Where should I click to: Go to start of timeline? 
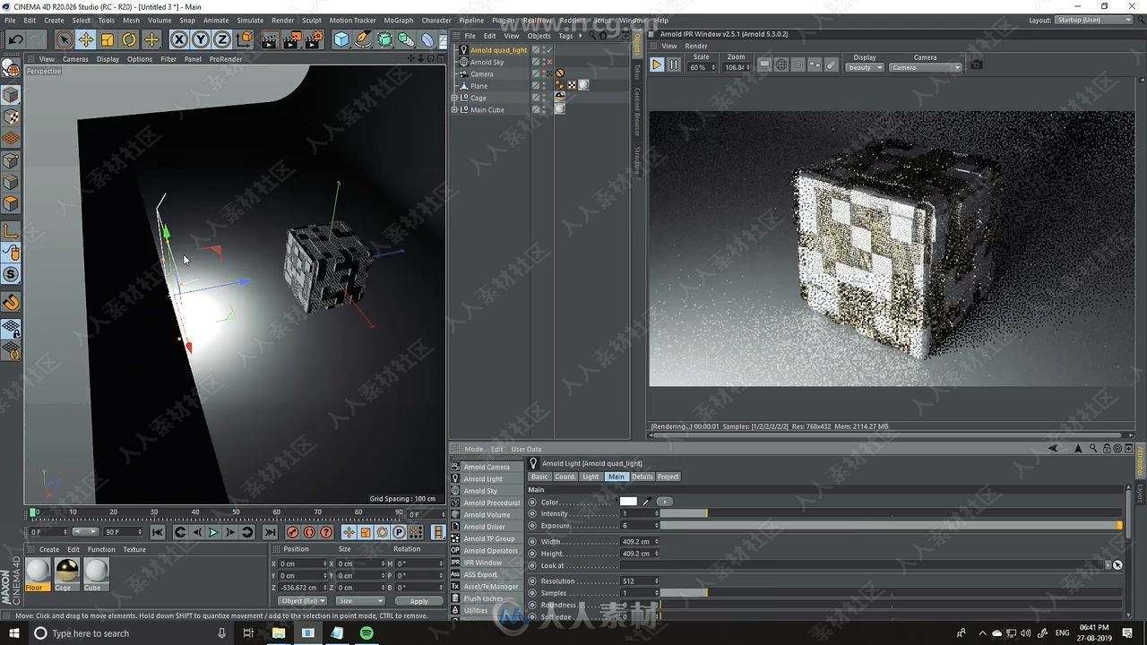coord(158,532)
